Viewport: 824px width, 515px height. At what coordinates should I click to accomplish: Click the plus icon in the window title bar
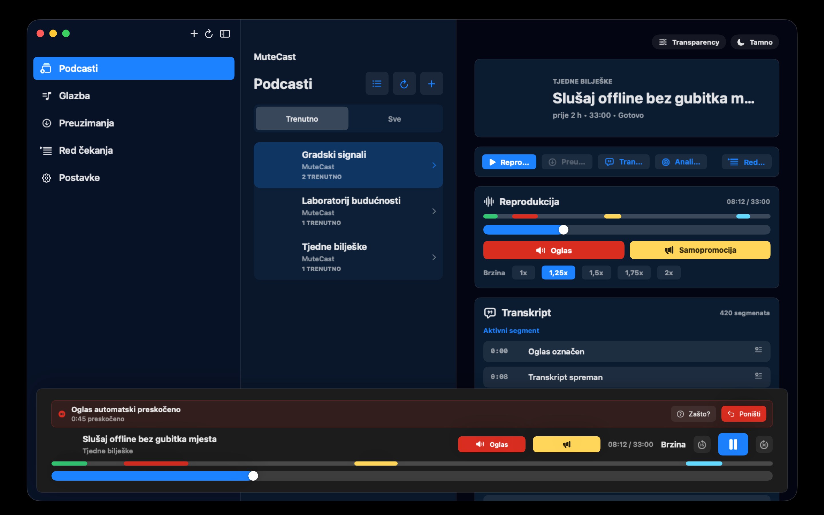click(x=194, y=34)
